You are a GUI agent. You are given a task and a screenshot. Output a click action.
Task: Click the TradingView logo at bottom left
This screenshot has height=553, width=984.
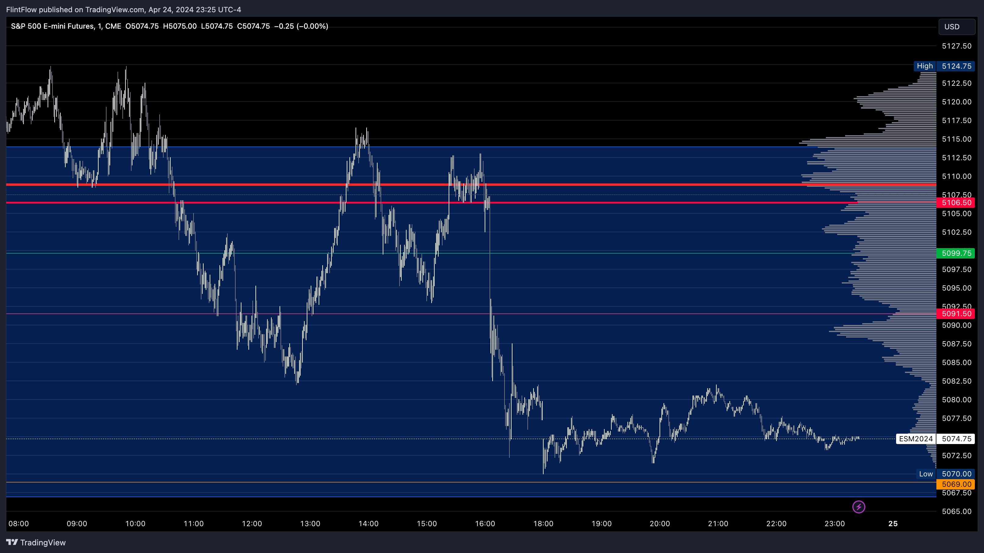(36, 542)
